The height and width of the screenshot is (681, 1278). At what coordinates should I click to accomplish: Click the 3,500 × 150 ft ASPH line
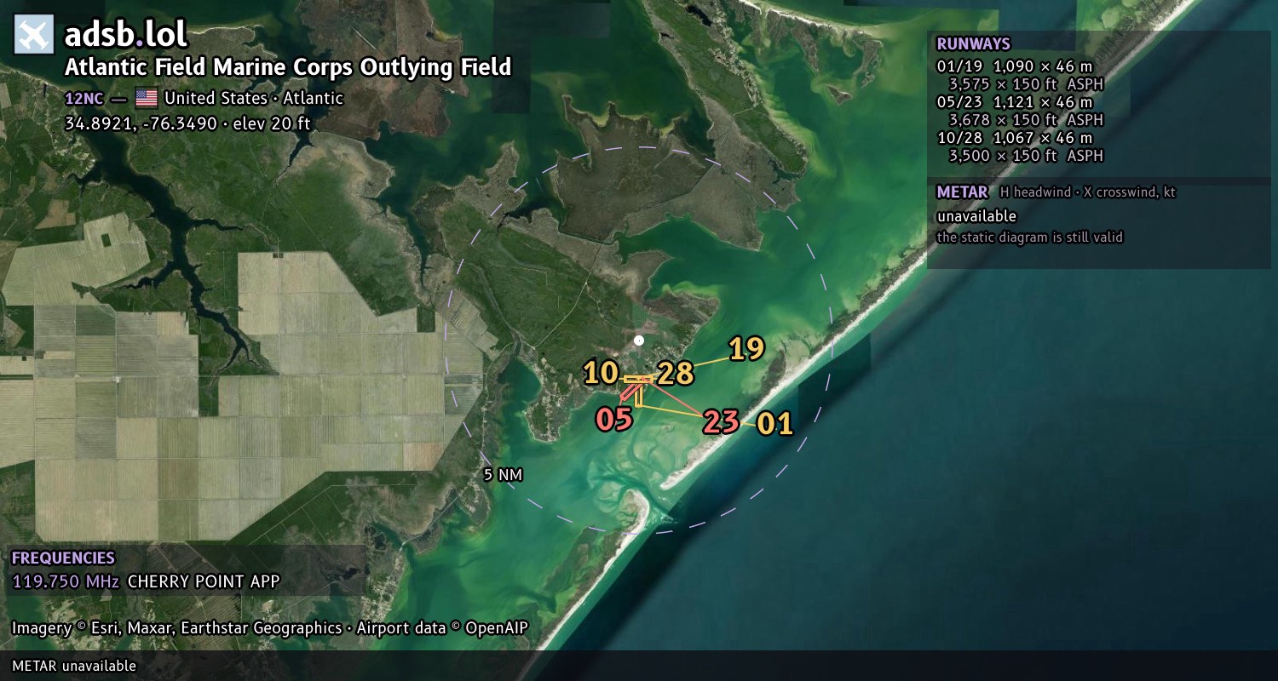[1026, 156]
